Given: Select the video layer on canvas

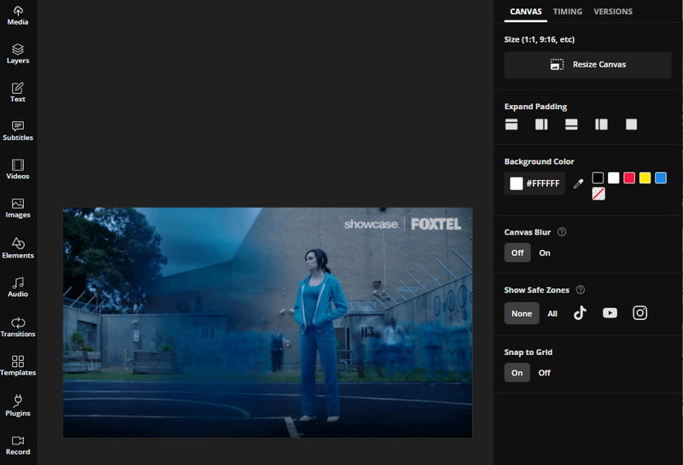Looking at the screenshot, I should pyautogui.click(x=267, y=323).
